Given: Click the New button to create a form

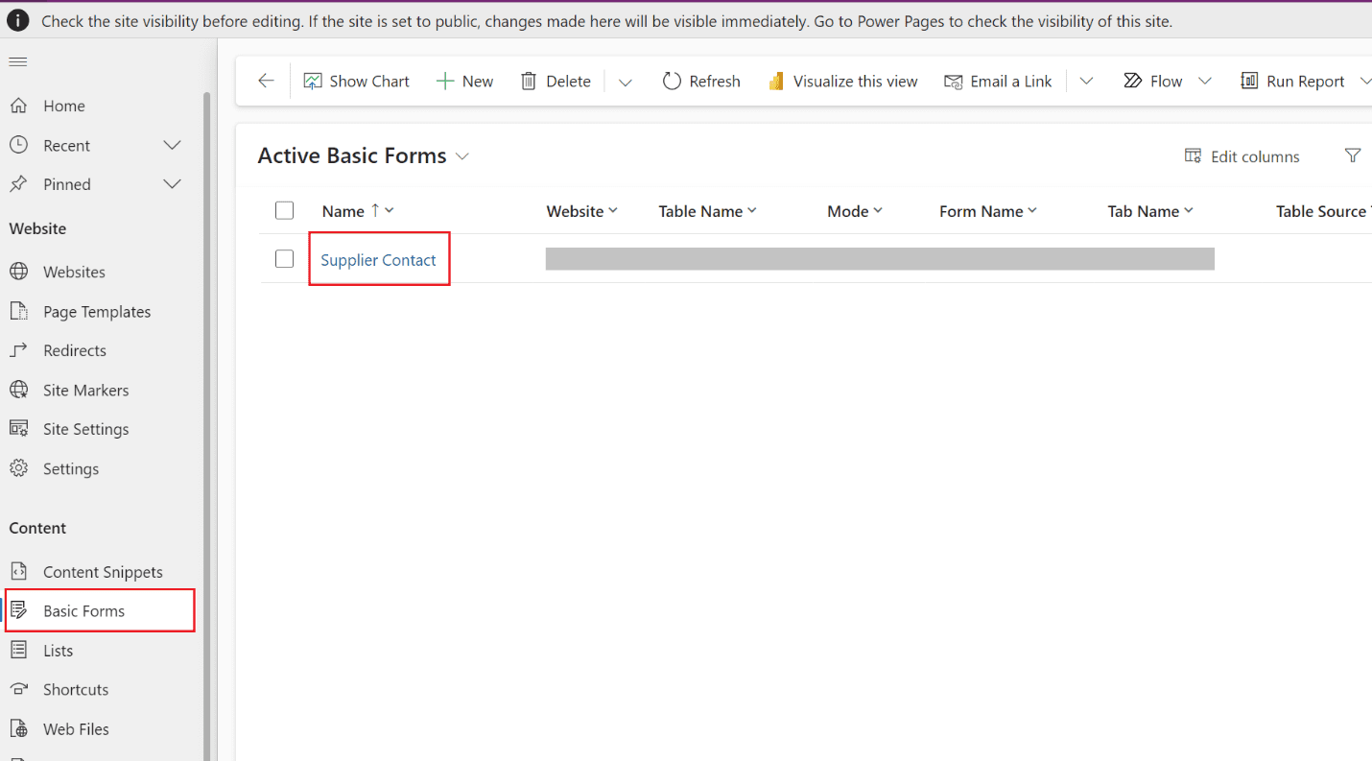Looking at the screenshot, I should 465,82.
